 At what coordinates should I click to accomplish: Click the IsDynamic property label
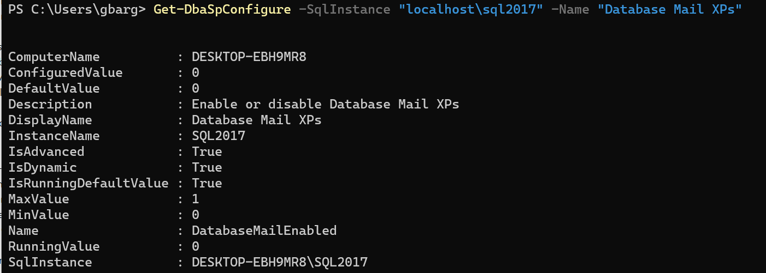pos(42,167)
